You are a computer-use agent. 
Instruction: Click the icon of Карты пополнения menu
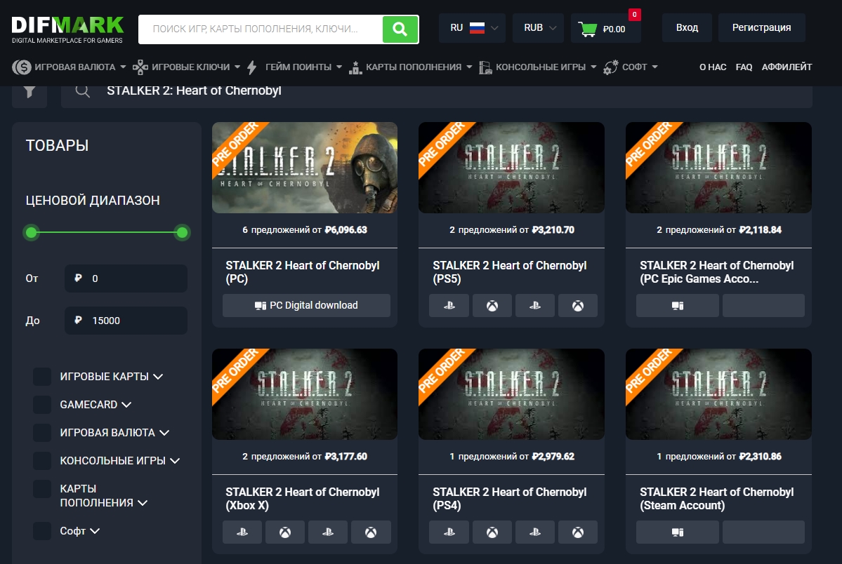[x=355, y=67]
